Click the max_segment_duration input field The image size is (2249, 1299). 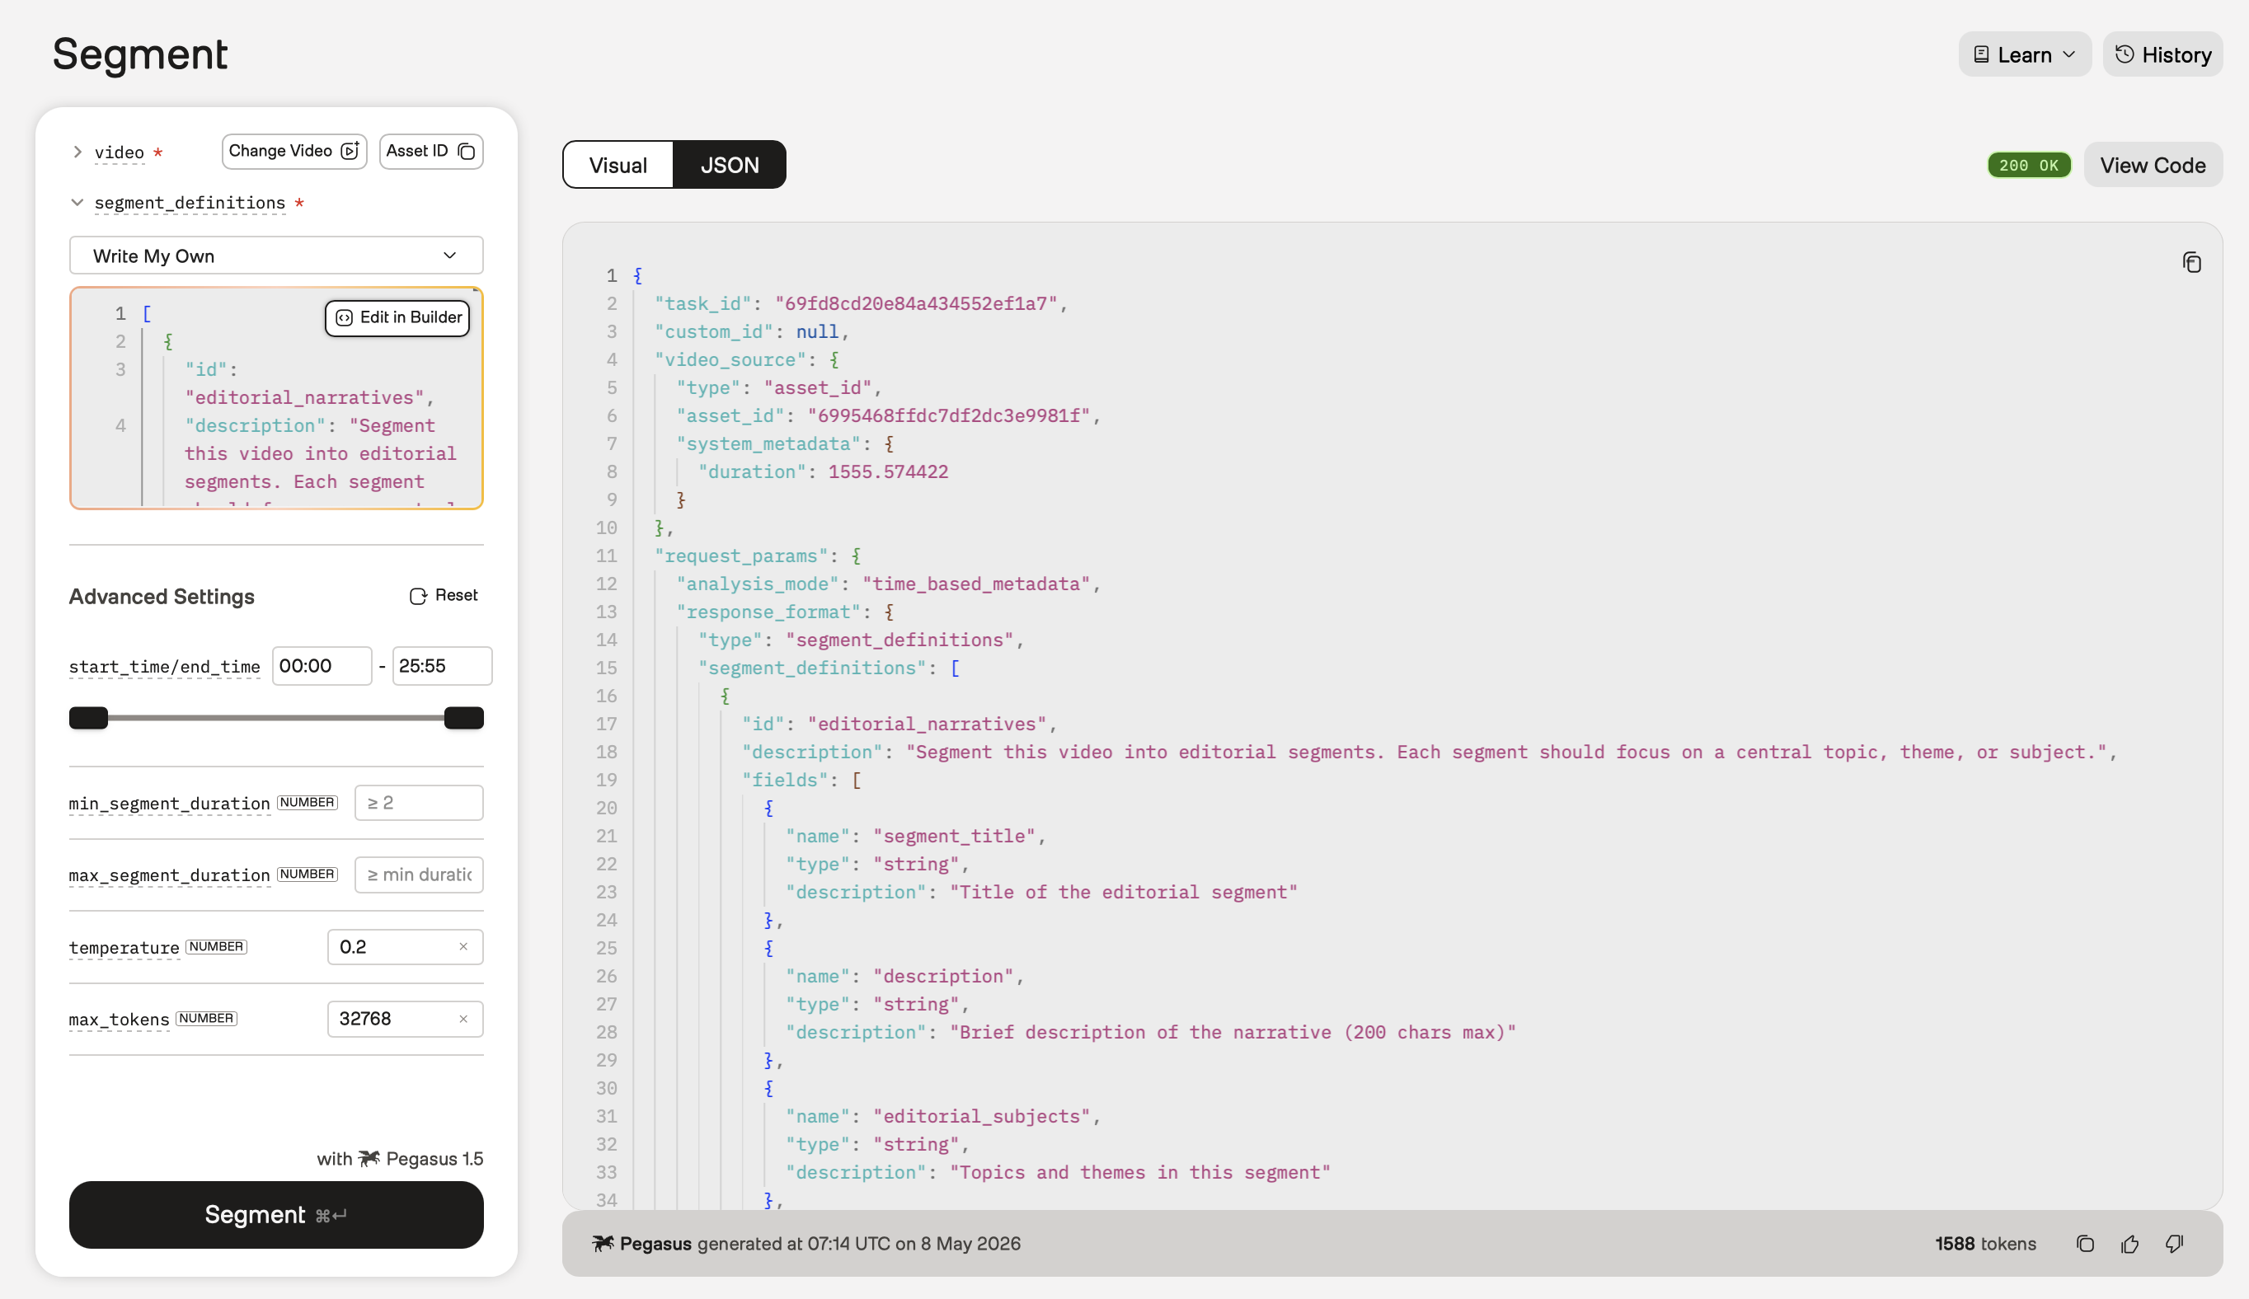(419, 875)
